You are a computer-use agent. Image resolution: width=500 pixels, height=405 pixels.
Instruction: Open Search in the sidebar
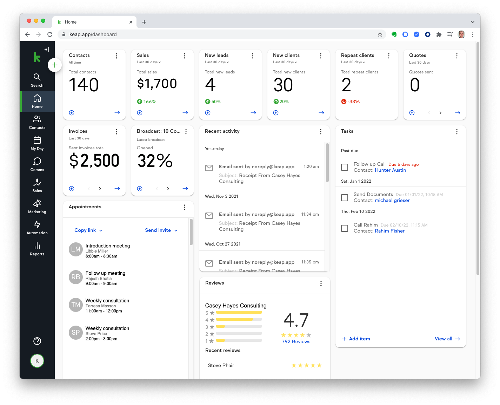[37, 80]
